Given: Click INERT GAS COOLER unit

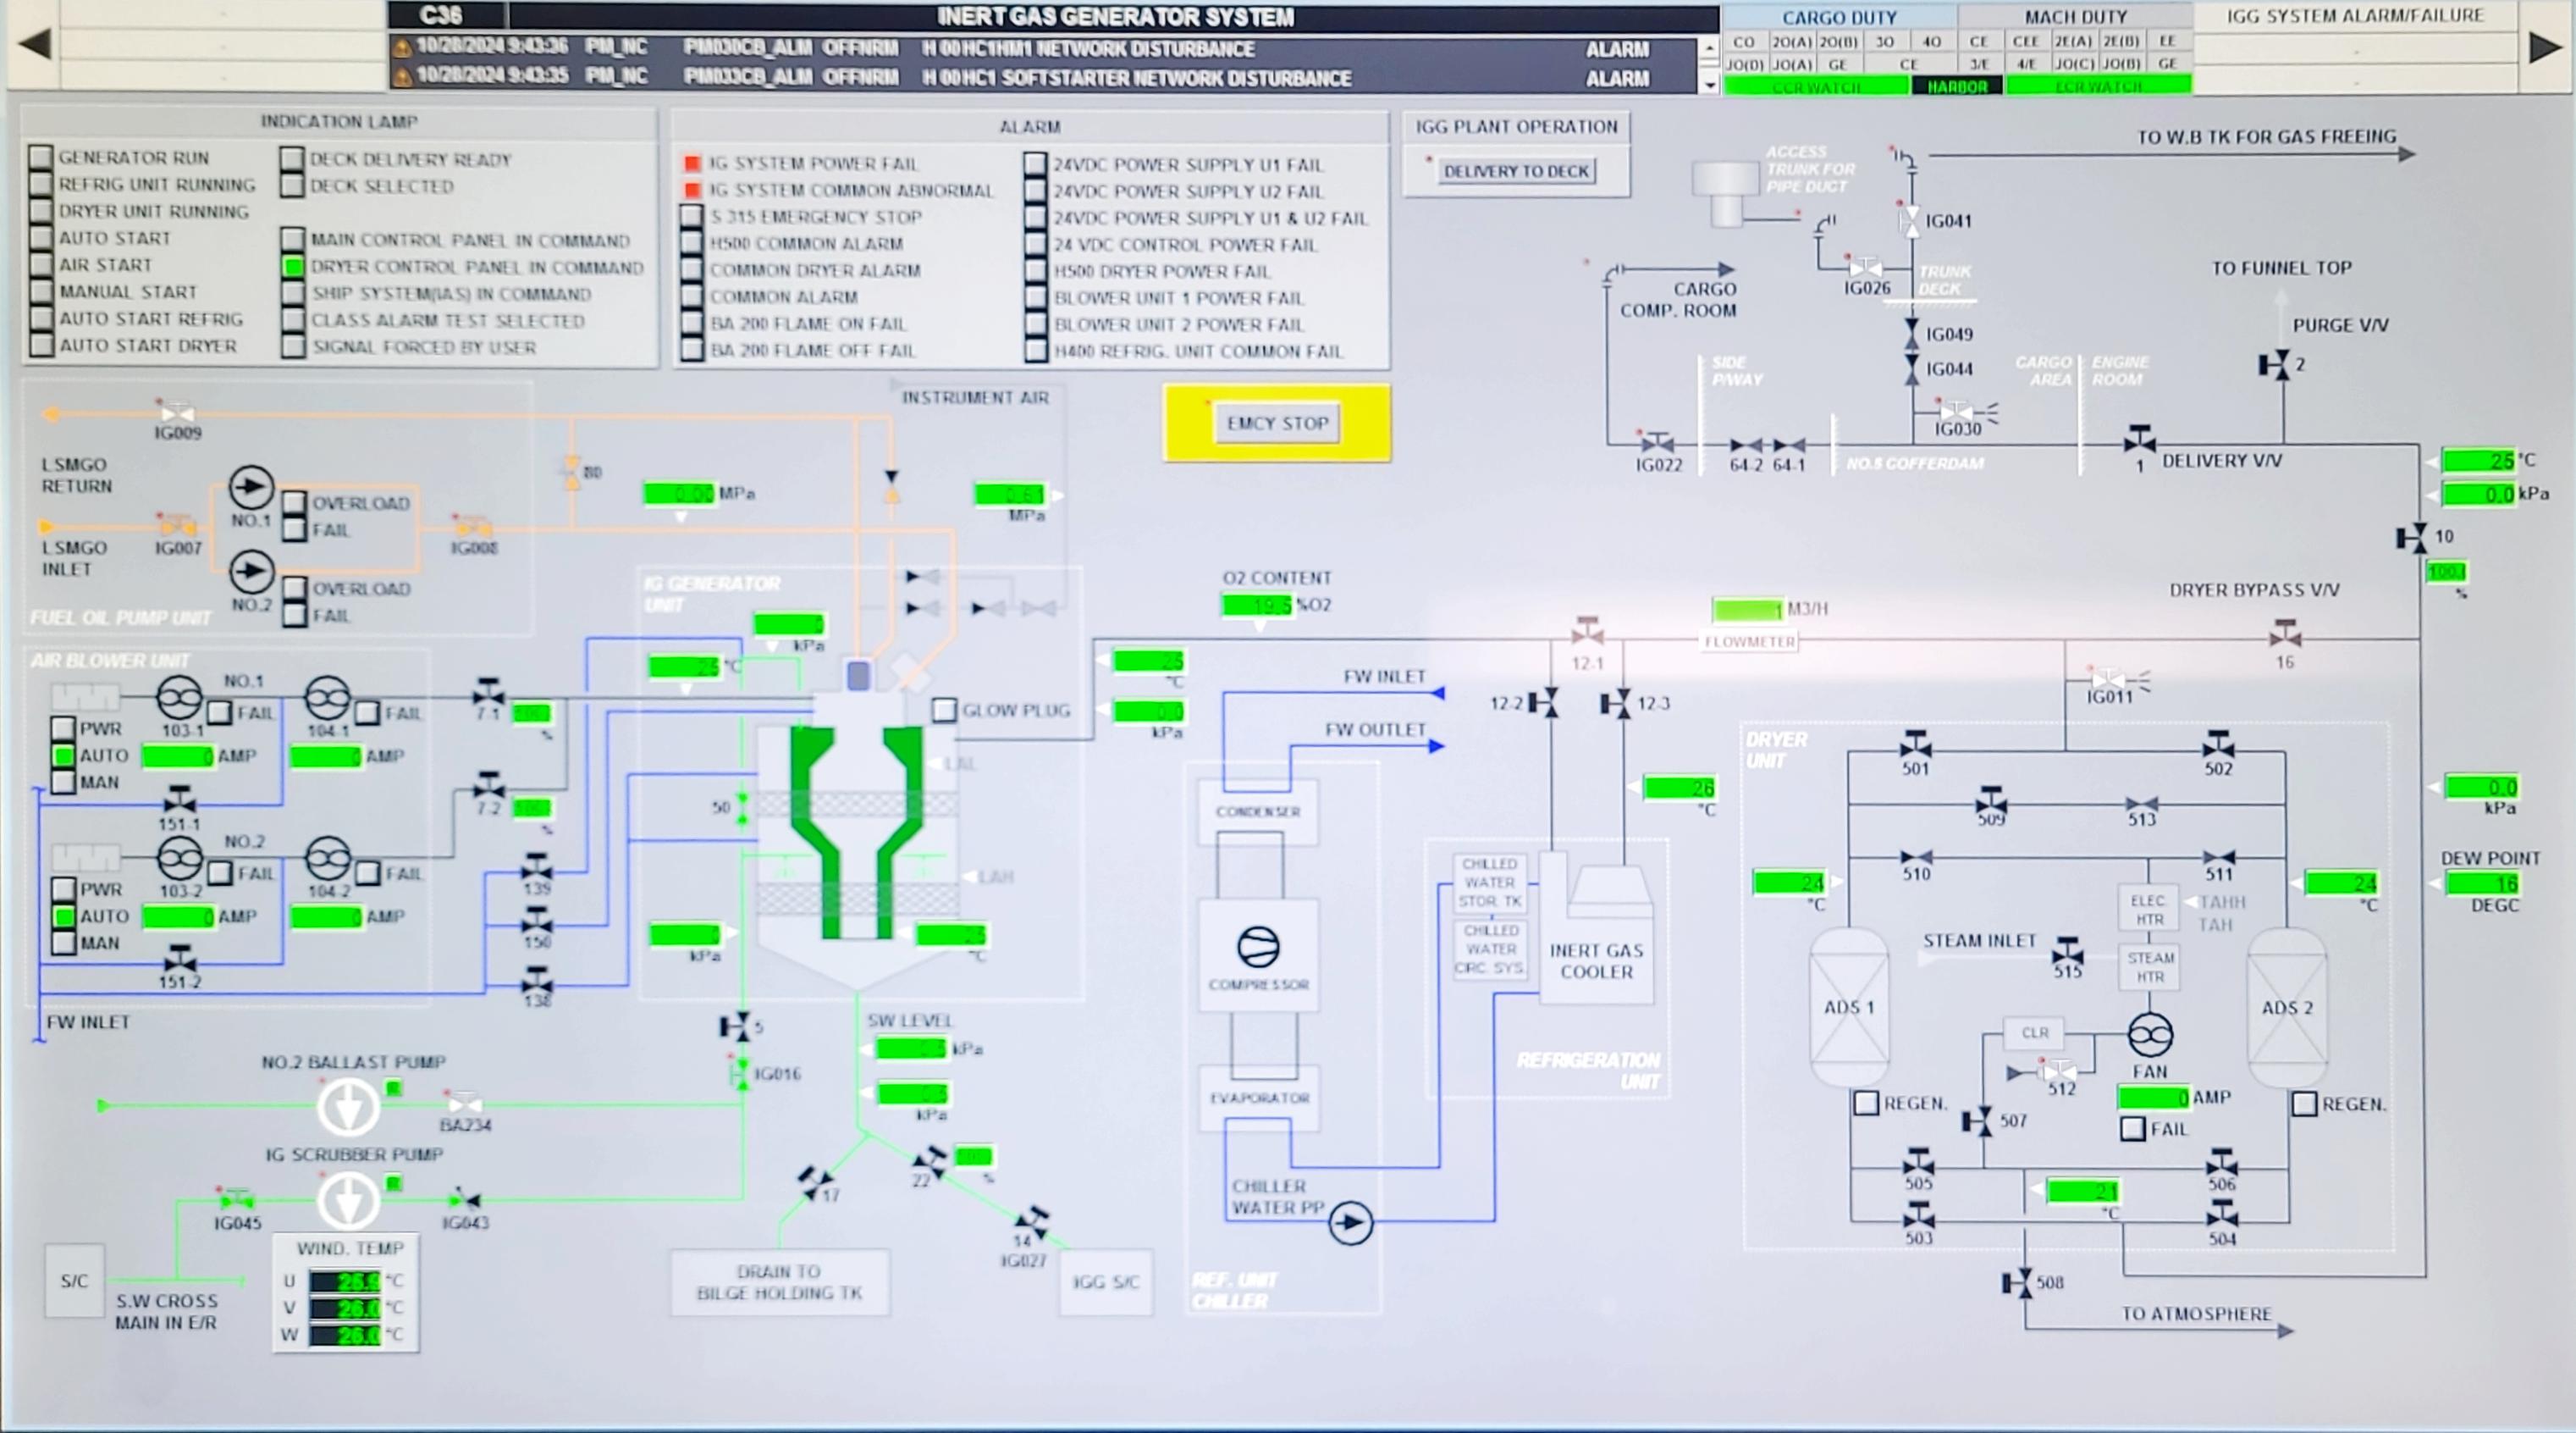Looking at the screenshot, I should coord(1596,927).
